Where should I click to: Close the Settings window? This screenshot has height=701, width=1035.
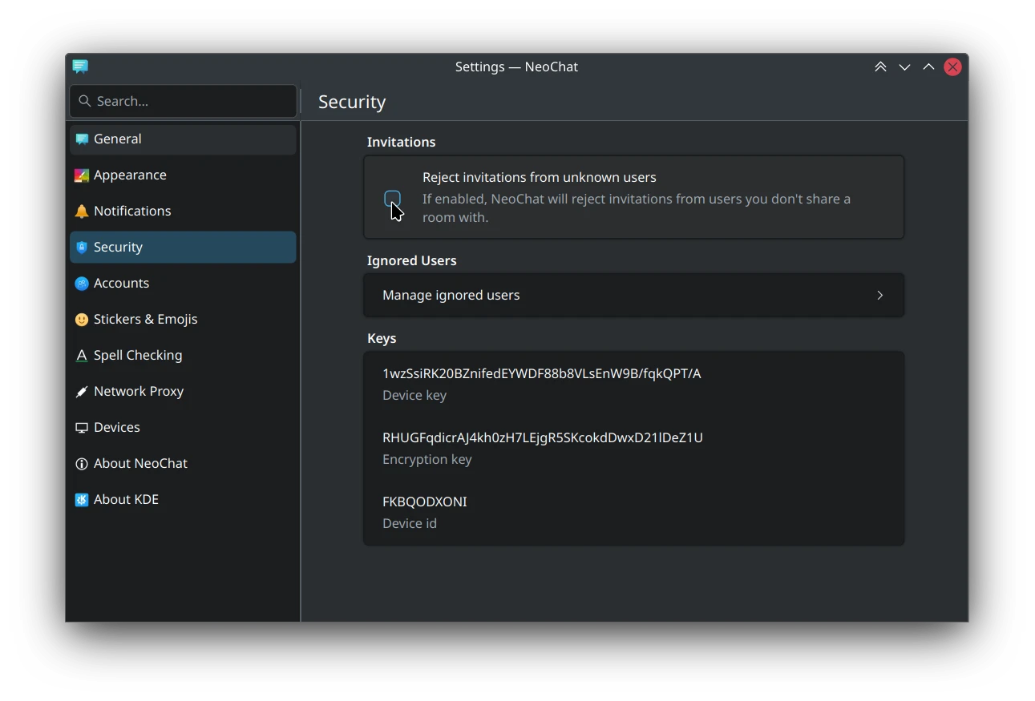[952, 67]
